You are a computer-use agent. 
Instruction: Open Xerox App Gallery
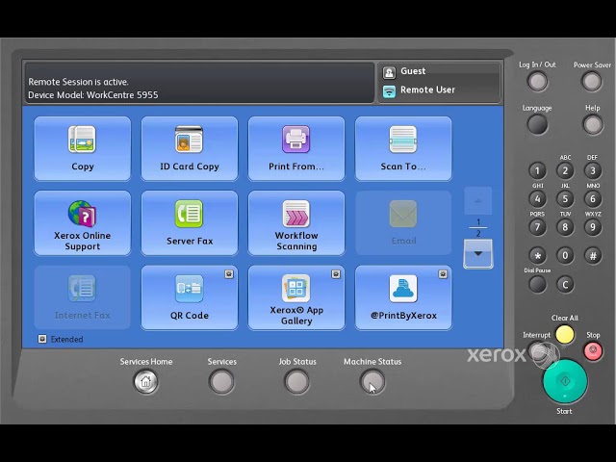pos(296,297)
